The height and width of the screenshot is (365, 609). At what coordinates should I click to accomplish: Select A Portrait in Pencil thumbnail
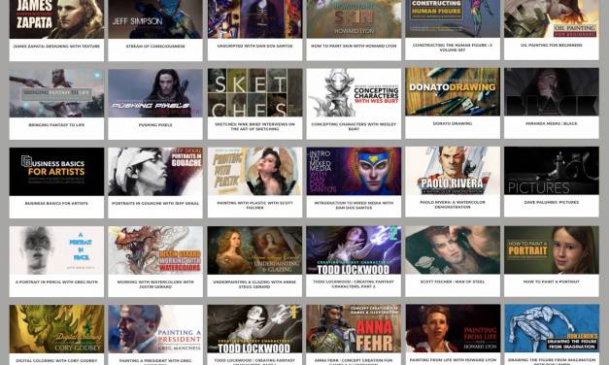56,250
